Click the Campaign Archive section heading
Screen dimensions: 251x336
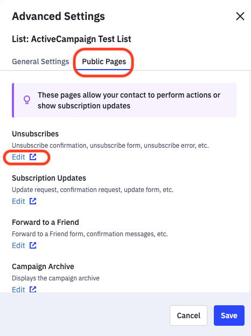click(x=43, y=266)
